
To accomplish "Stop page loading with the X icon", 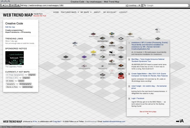I will point(139,5).
